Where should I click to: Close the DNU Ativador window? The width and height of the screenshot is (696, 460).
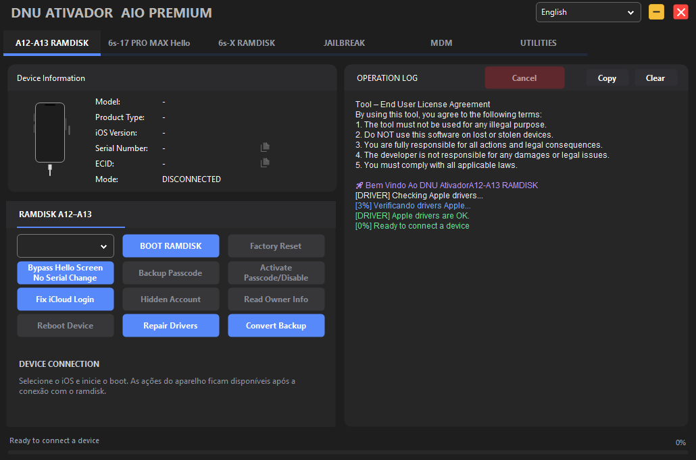click(x=680, y=12)
